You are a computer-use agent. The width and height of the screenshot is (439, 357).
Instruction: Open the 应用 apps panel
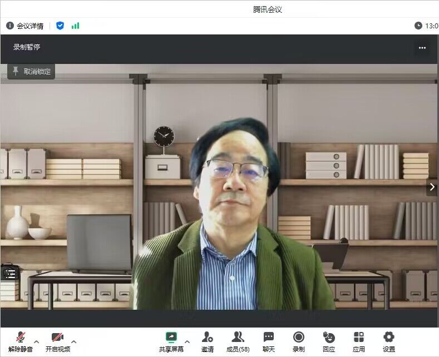click(359, 341)
